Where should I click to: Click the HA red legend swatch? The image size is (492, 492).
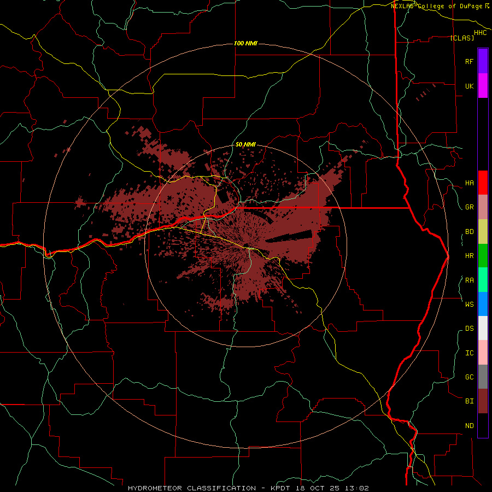click(x=483, y=183)
